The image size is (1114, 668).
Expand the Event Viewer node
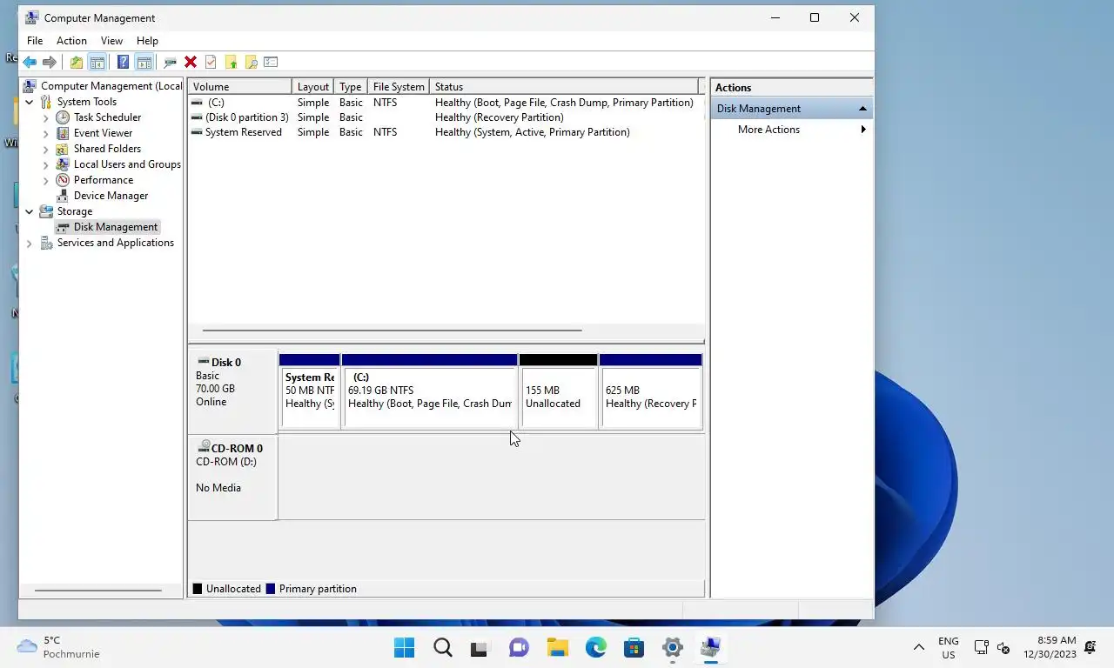(46, 133)
